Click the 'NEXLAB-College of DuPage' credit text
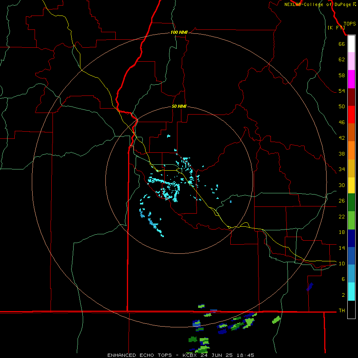358x358 pixels. (x=317, y=4)
